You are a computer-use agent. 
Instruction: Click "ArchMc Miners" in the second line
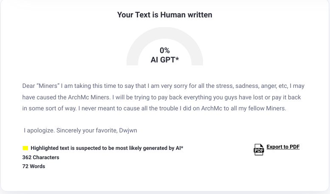click(88, 97)
